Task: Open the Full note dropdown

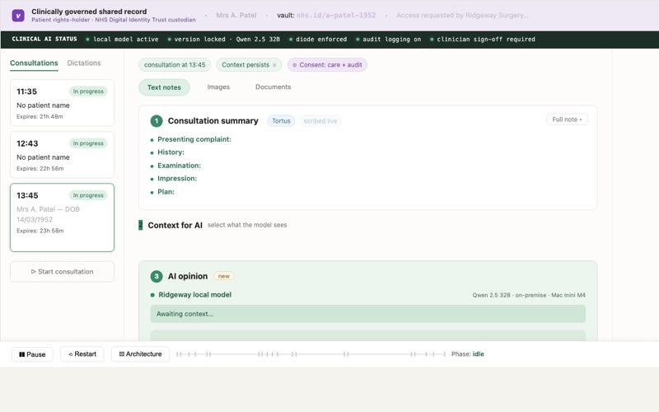Action: (567, 119)
